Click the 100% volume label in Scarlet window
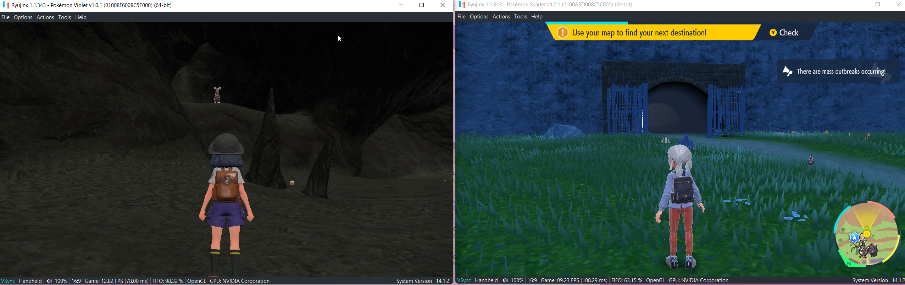 517,280
